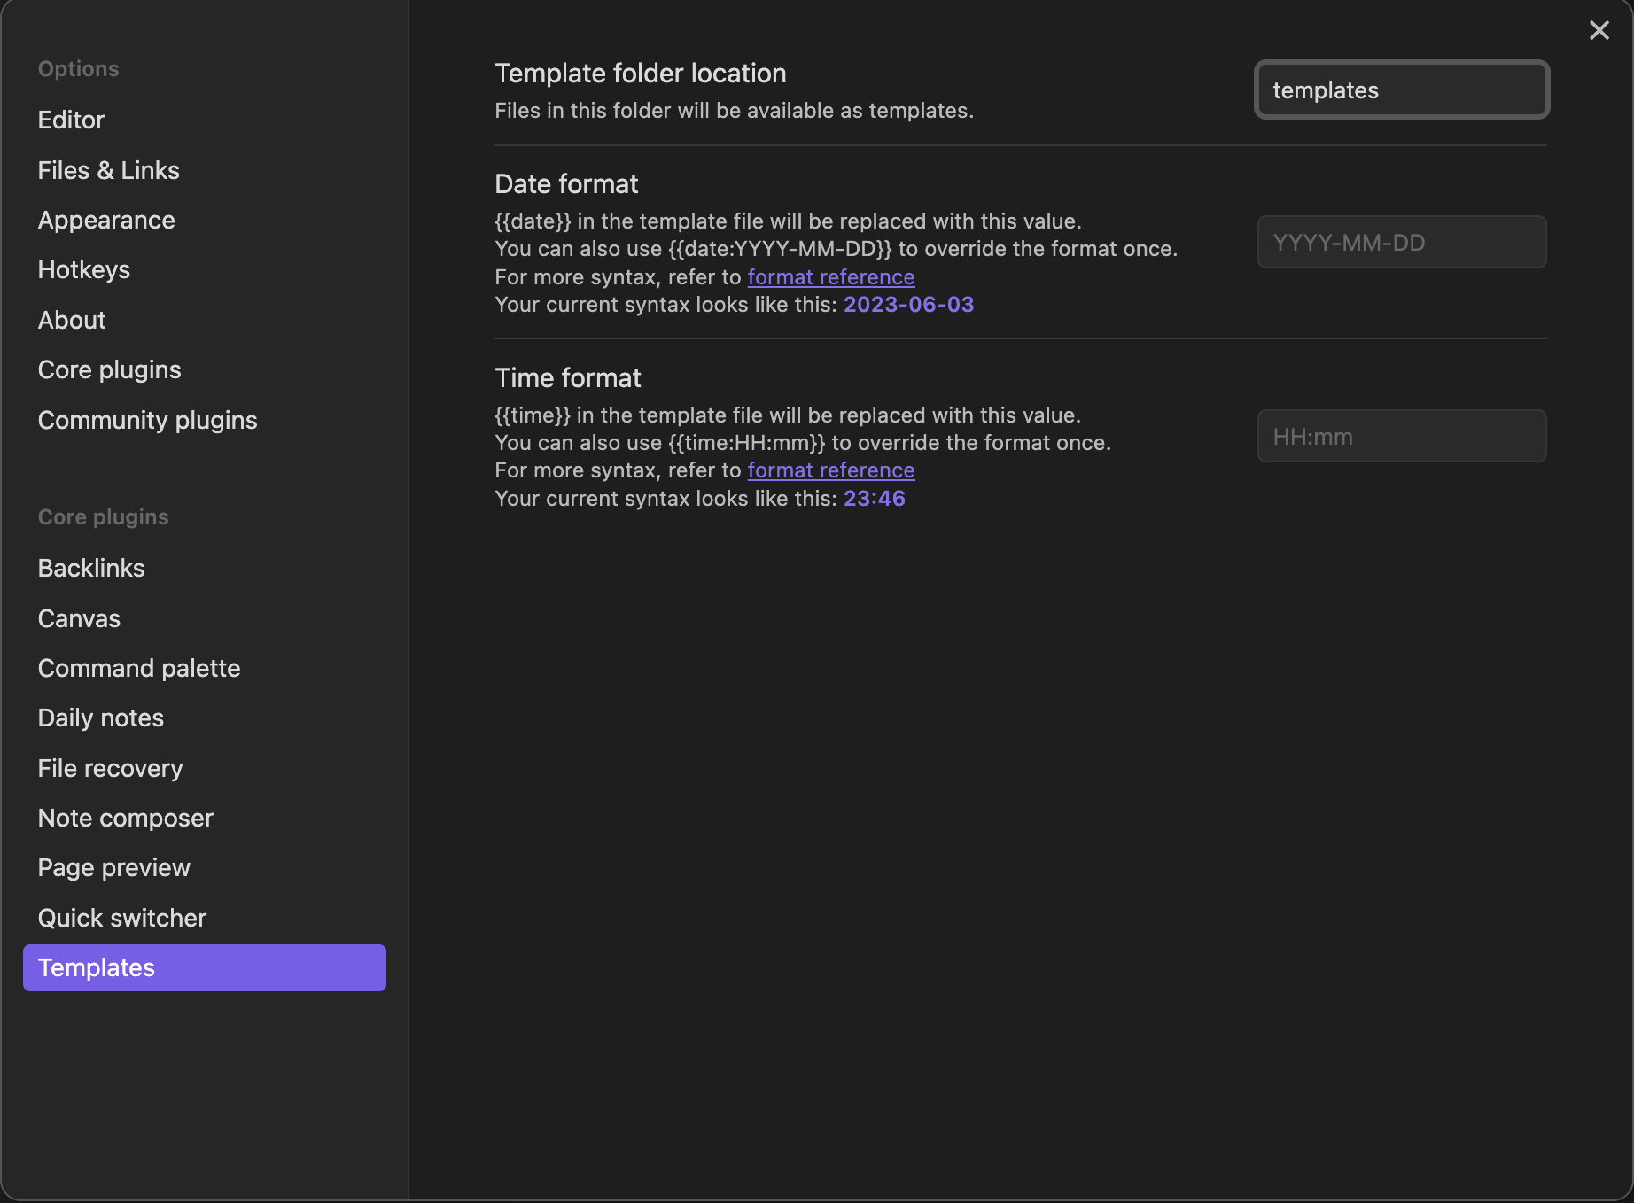Open Quick switcher settings
The width and height of the screenshot is (1634, 1203).
(x=121, y=918)
